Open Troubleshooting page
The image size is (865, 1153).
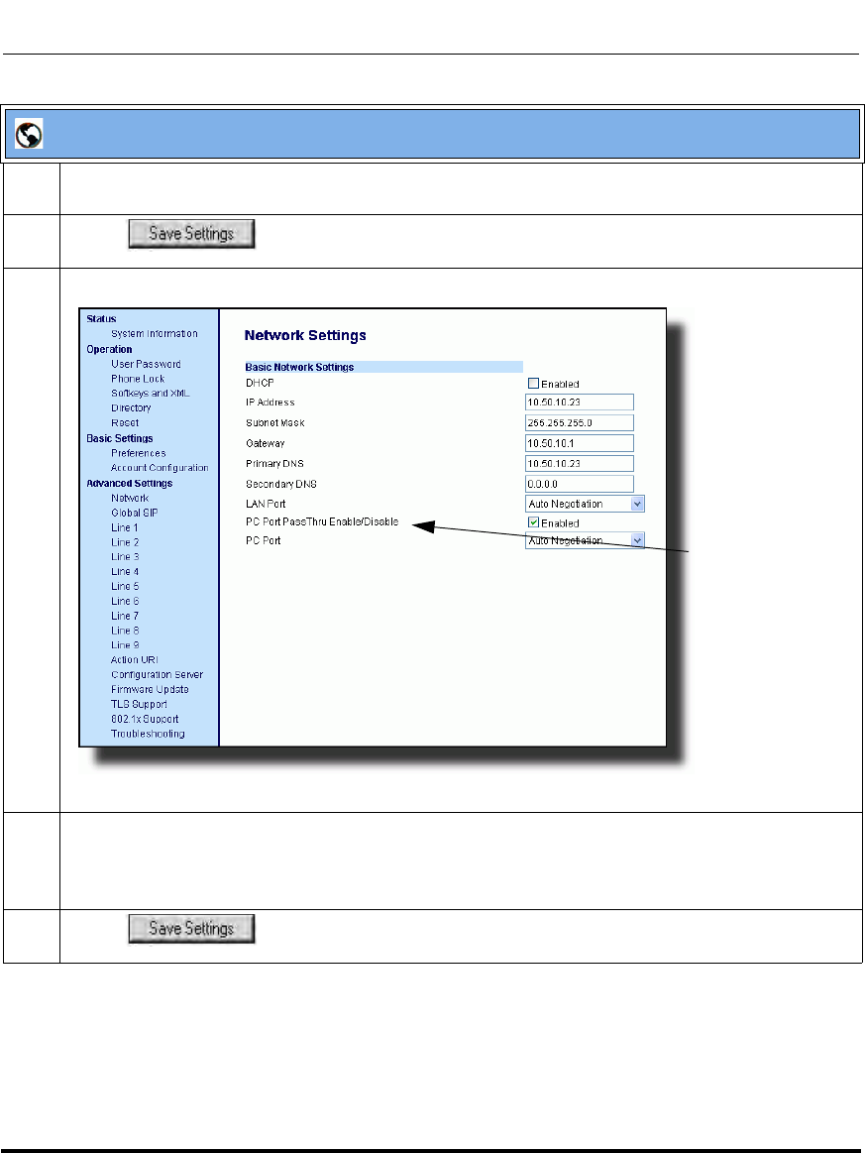(148, 733)
